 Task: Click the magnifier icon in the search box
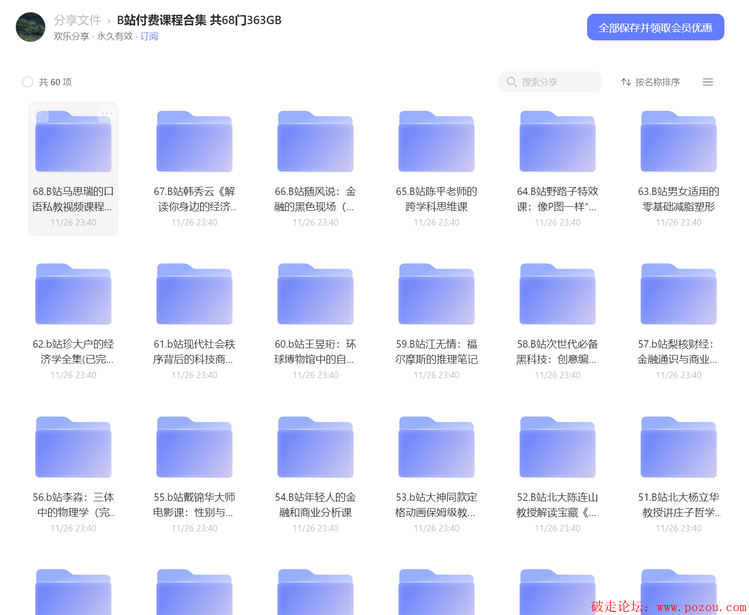511,82
